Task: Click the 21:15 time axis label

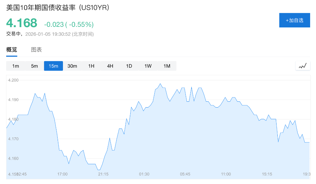Action: coord(103,174)
